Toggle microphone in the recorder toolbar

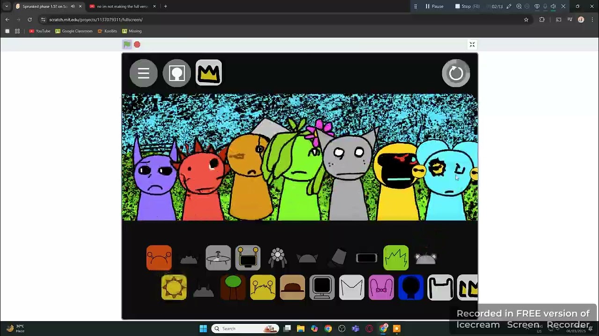(545, 6)
